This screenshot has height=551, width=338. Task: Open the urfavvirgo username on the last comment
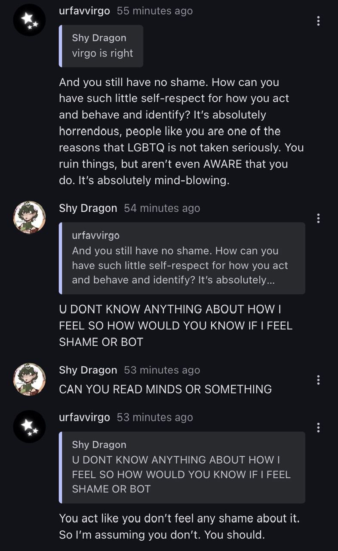coord(84,418)
